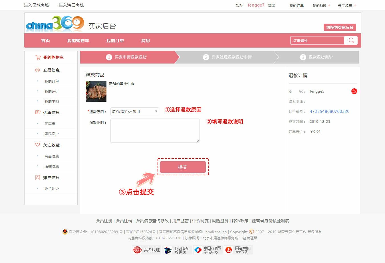Screen dimensions: 385x263
Task: Click the 退款说明 text area
Action: 155,131
